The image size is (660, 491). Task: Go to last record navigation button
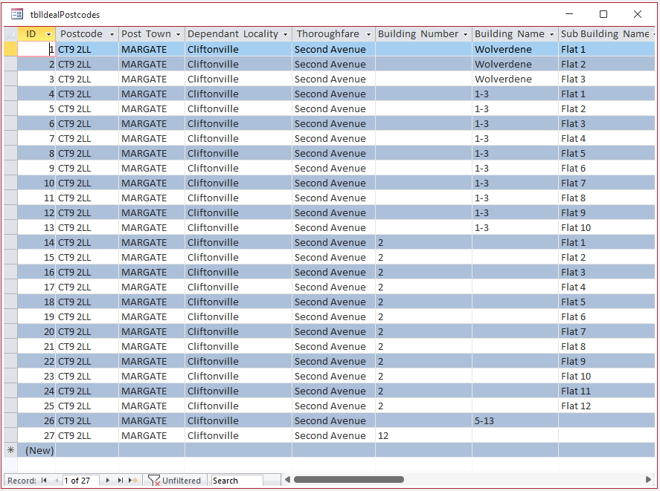[x=121, y=480]
